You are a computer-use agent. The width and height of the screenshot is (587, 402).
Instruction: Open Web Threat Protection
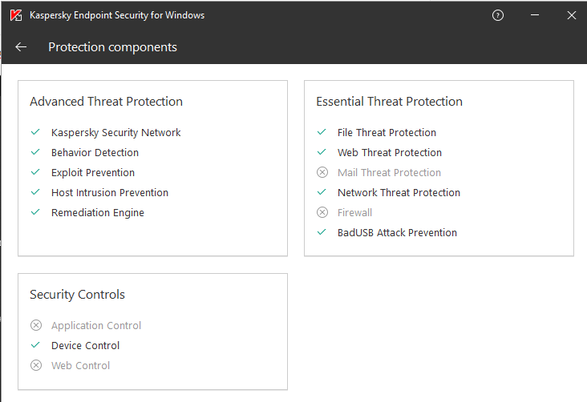tap(390, 153)
